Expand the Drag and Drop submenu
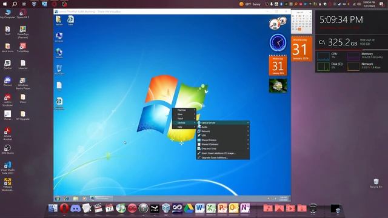This screenshot has width=388, height=218. [x=222, y=148]
